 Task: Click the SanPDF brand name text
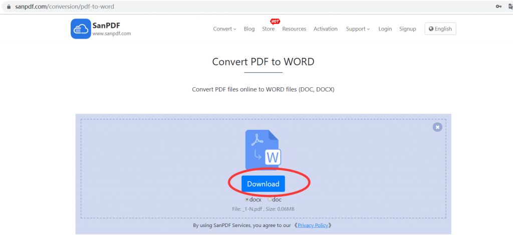coord(106,25)
